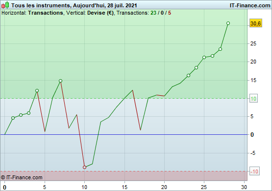Click the green 10 threshold label
Image resolution: width=272 pixels, height=191 pixels.
253,99
